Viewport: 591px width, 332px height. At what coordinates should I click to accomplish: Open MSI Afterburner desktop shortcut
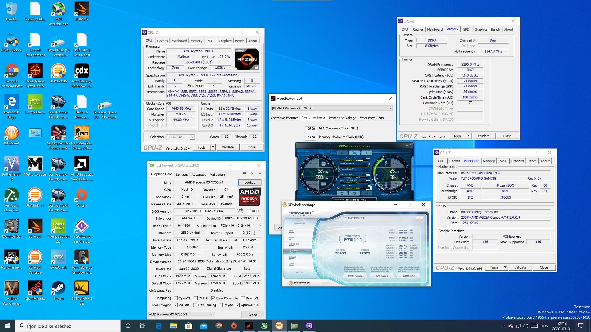point(58,13)
